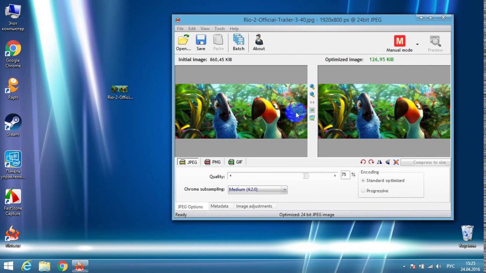Expand the Chroma subsampling dropdown

coord(284,190)
